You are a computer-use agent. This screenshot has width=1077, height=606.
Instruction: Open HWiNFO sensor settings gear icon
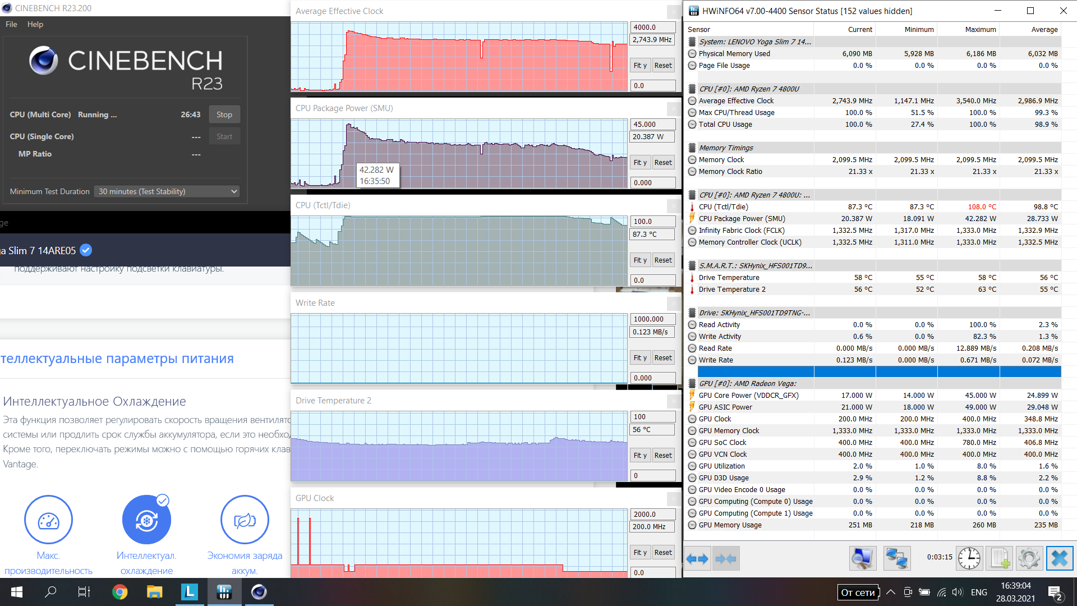tap(1029, 558)
